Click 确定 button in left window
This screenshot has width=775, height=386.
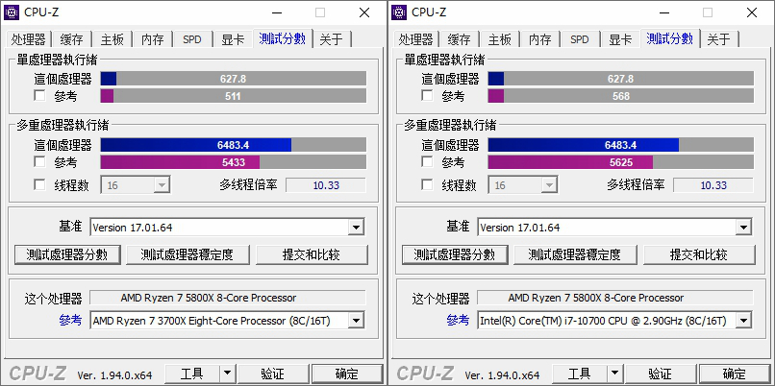347,374
